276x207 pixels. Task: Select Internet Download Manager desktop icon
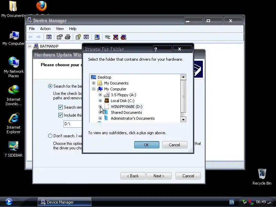click(13, 95)
